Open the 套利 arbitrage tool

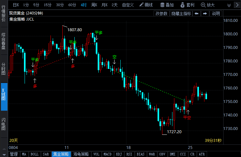(187, 5)
